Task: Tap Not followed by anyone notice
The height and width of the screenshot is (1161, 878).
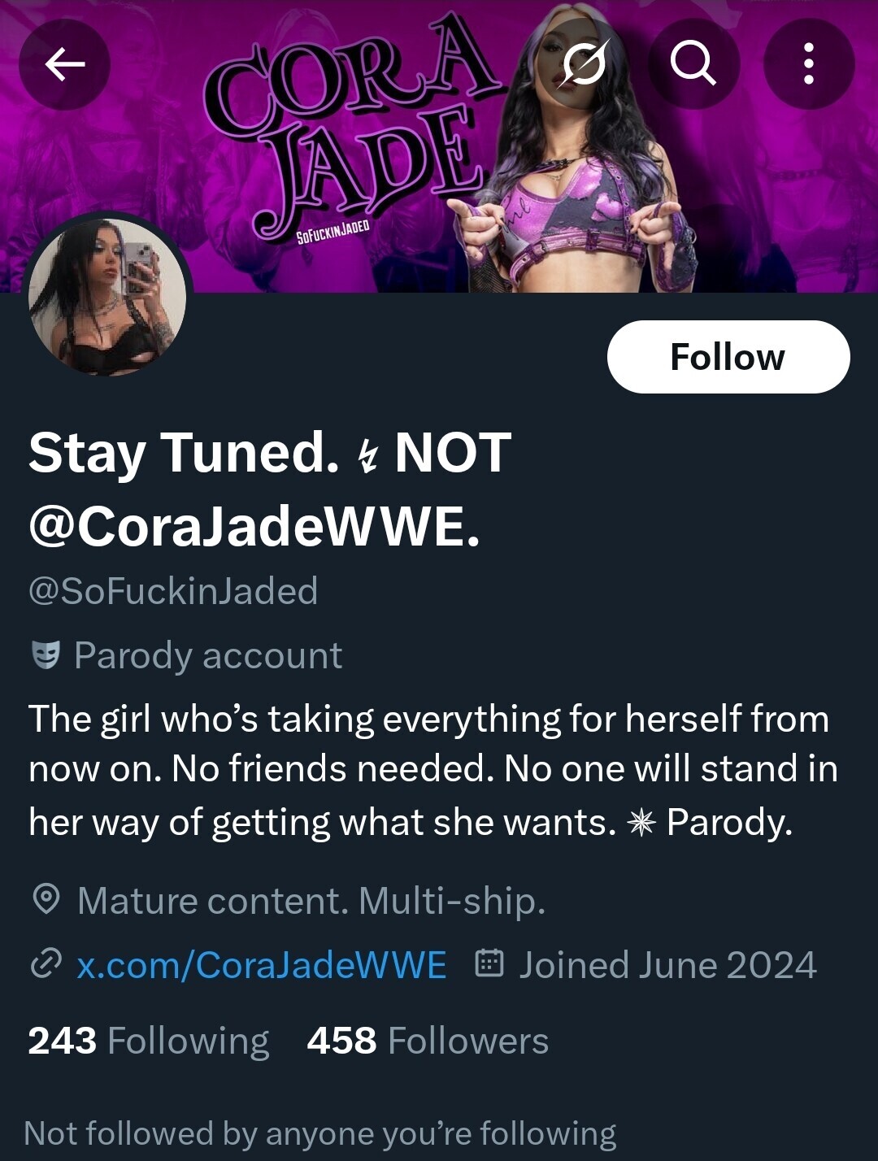Action: (x=320, y=1133)
